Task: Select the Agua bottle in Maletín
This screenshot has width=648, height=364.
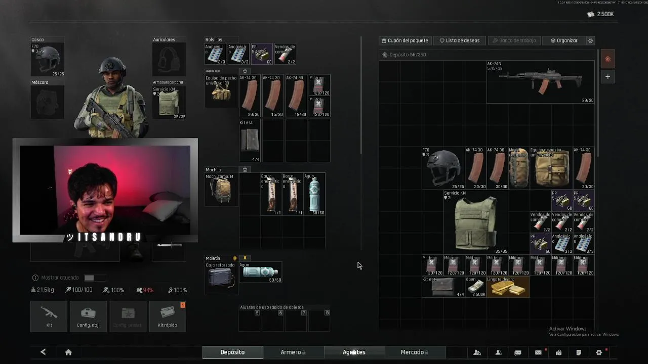Action: [260, 272]
